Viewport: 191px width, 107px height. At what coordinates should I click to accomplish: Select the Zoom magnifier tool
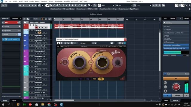(x=70, y=5)
